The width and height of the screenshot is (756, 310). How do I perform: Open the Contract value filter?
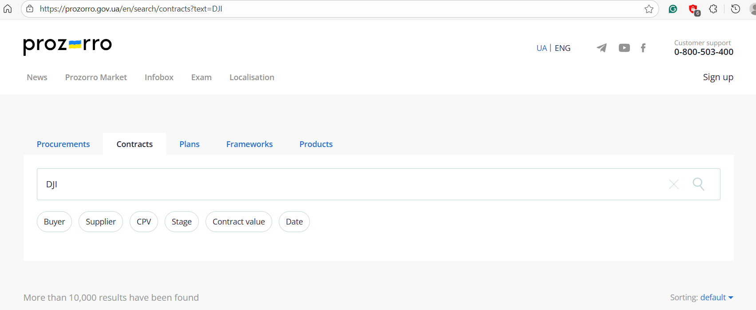tap(239, 221)
